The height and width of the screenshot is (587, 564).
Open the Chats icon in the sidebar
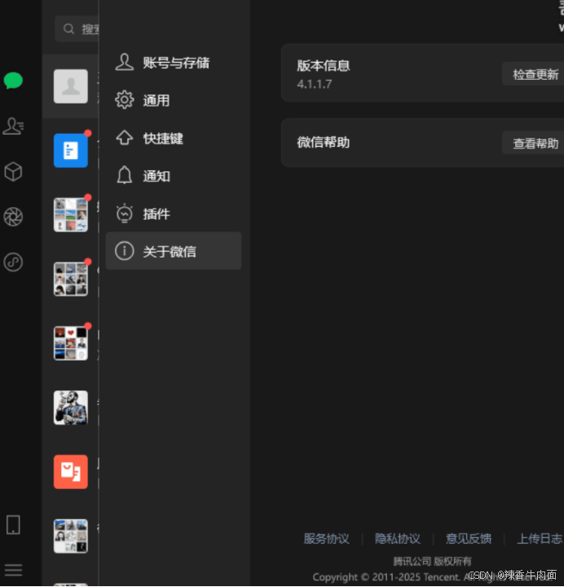[x=13, y=80]
